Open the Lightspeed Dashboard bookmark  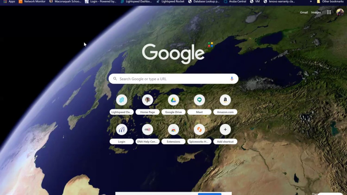click(x=136, y=2)
